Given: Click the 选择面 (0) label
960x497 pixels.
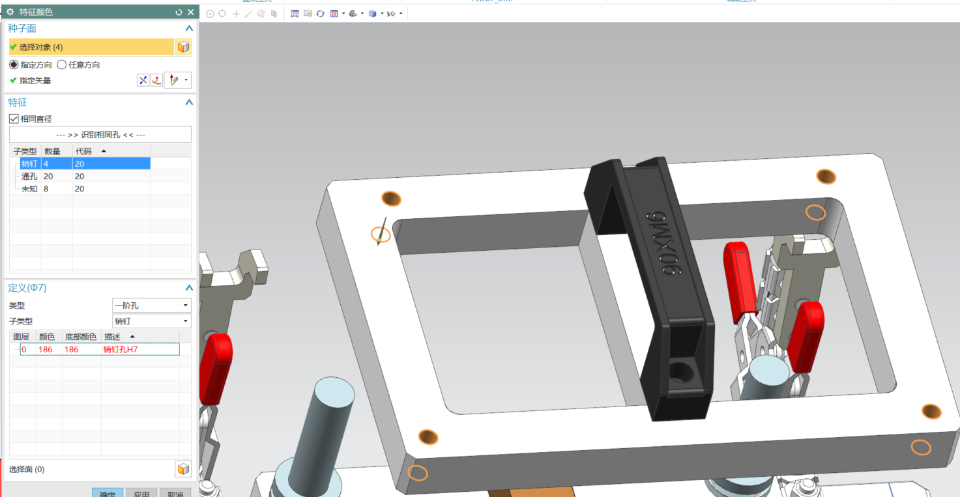Looking at the screenshot, I should click(27, 469).
